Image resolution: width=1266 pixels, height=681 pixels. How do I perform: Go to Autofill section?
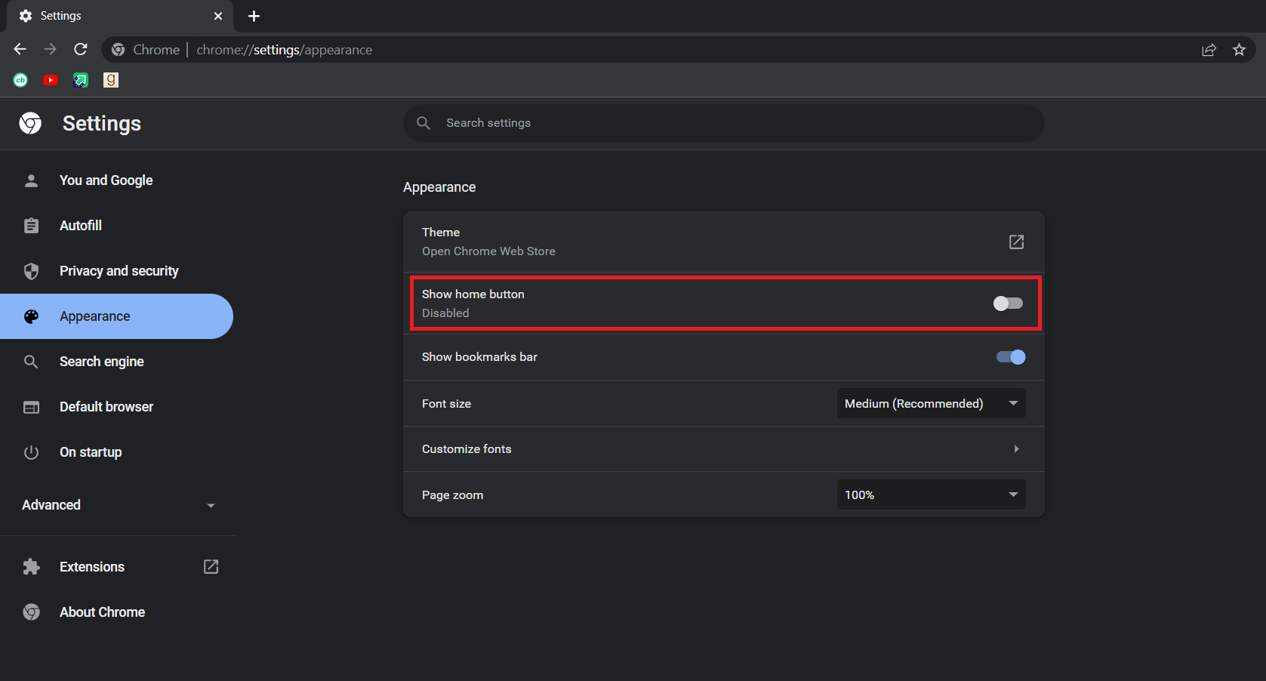81,226
